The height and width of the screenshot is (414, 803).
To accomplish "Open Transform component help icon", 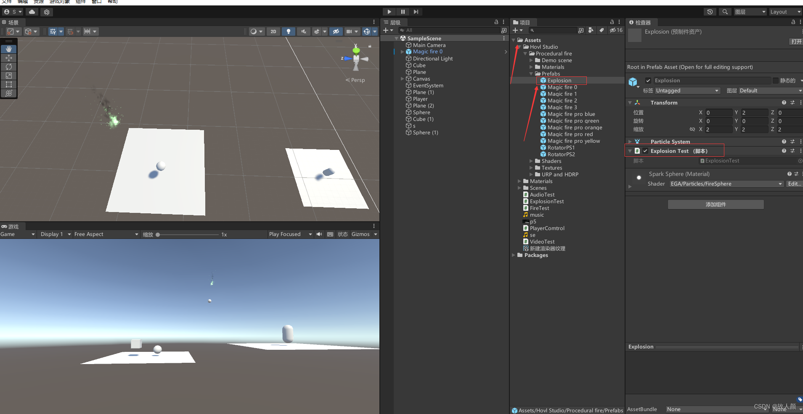I will click(x=784, y=102).
